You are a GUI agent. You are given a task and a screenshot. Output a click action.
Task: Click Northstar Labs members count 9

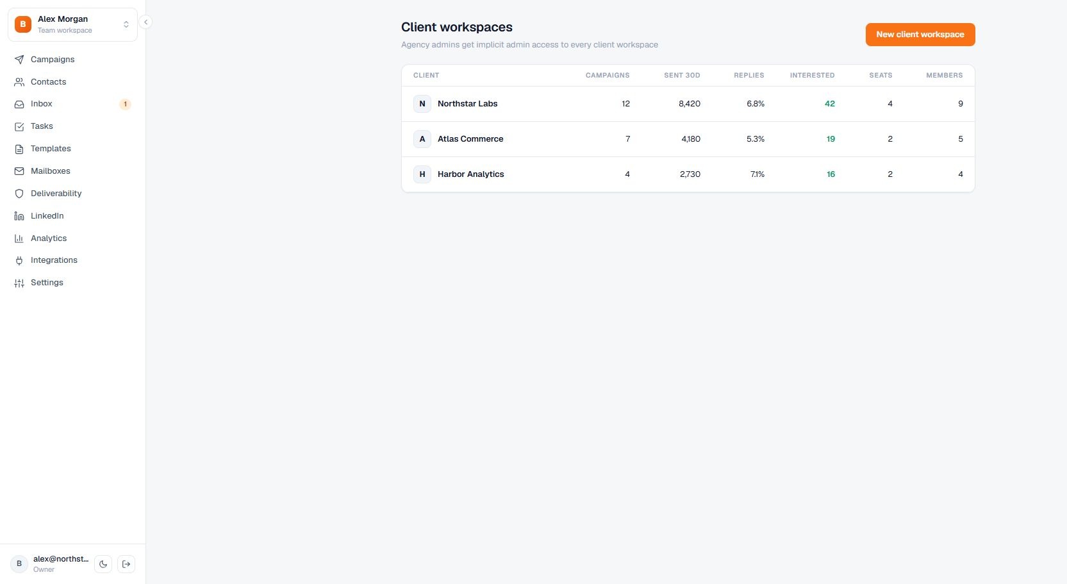coord(961,104)
